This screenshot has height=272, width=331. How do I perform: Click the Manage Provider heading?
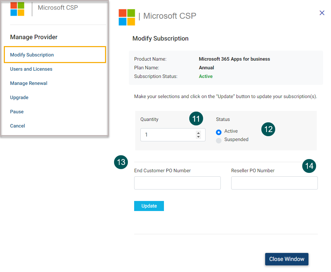[34, 37]
